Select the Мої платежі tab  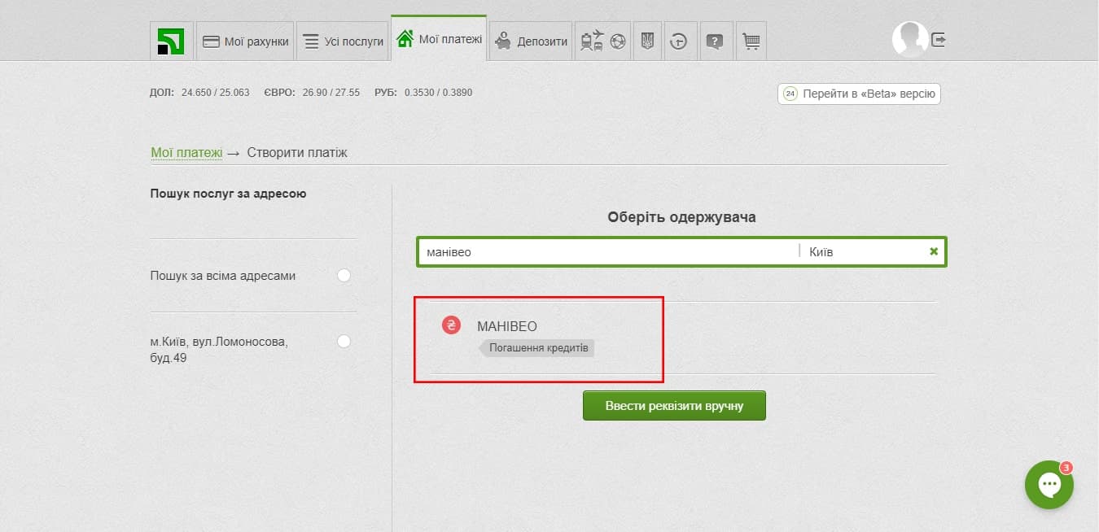tap(439, 38)
